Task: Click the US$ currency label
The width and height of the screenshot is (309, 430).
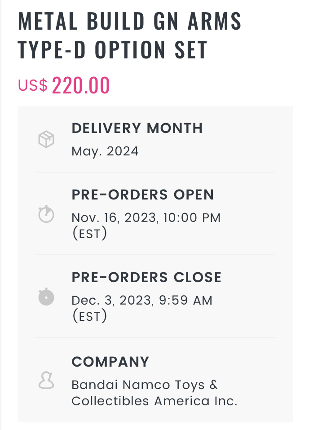Action: point(33,85)
